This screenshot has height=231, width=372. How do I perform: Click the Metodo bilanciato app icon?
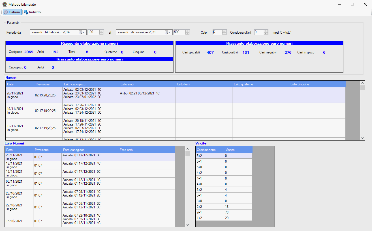[5, 5]
